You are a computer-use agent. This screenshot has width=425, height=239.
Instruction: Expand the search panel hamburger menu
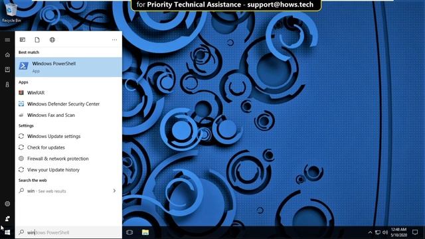pos(7,40)
